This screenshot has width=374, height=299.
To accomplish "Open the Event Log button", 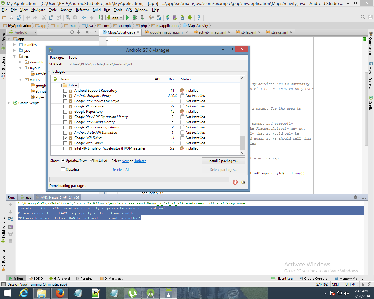I will 282,279.
